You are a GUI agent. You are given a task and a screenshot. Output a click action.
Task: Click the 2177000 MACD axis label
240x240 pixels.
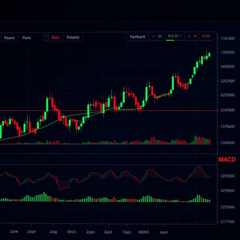point(228,222)
